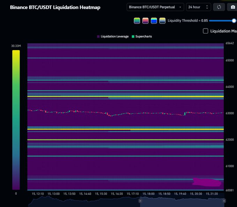Click the 15, 16:20 time axis label
237x207 pixels.
pyautogui.click(x=117, y=194)
